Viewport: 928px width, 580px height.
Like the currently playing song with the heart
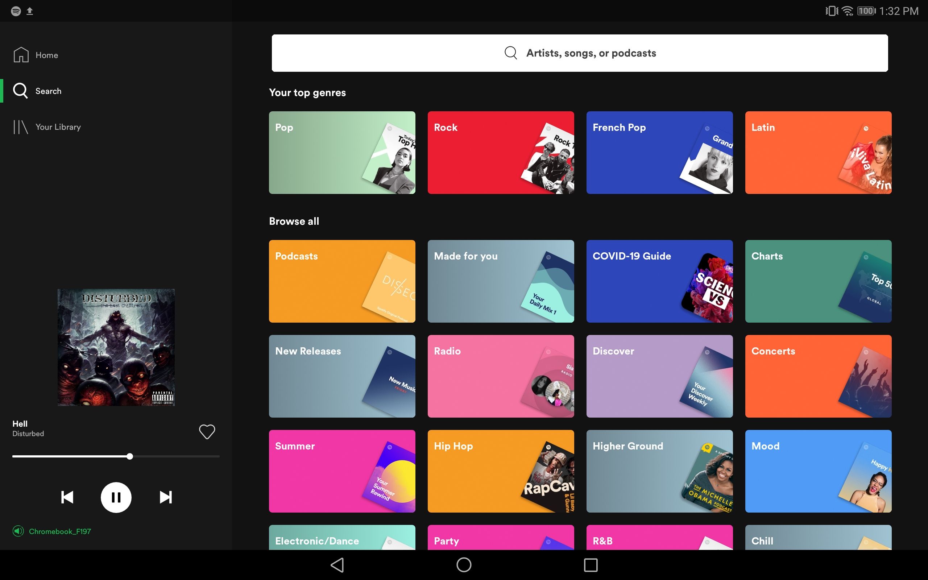(207, 431)
